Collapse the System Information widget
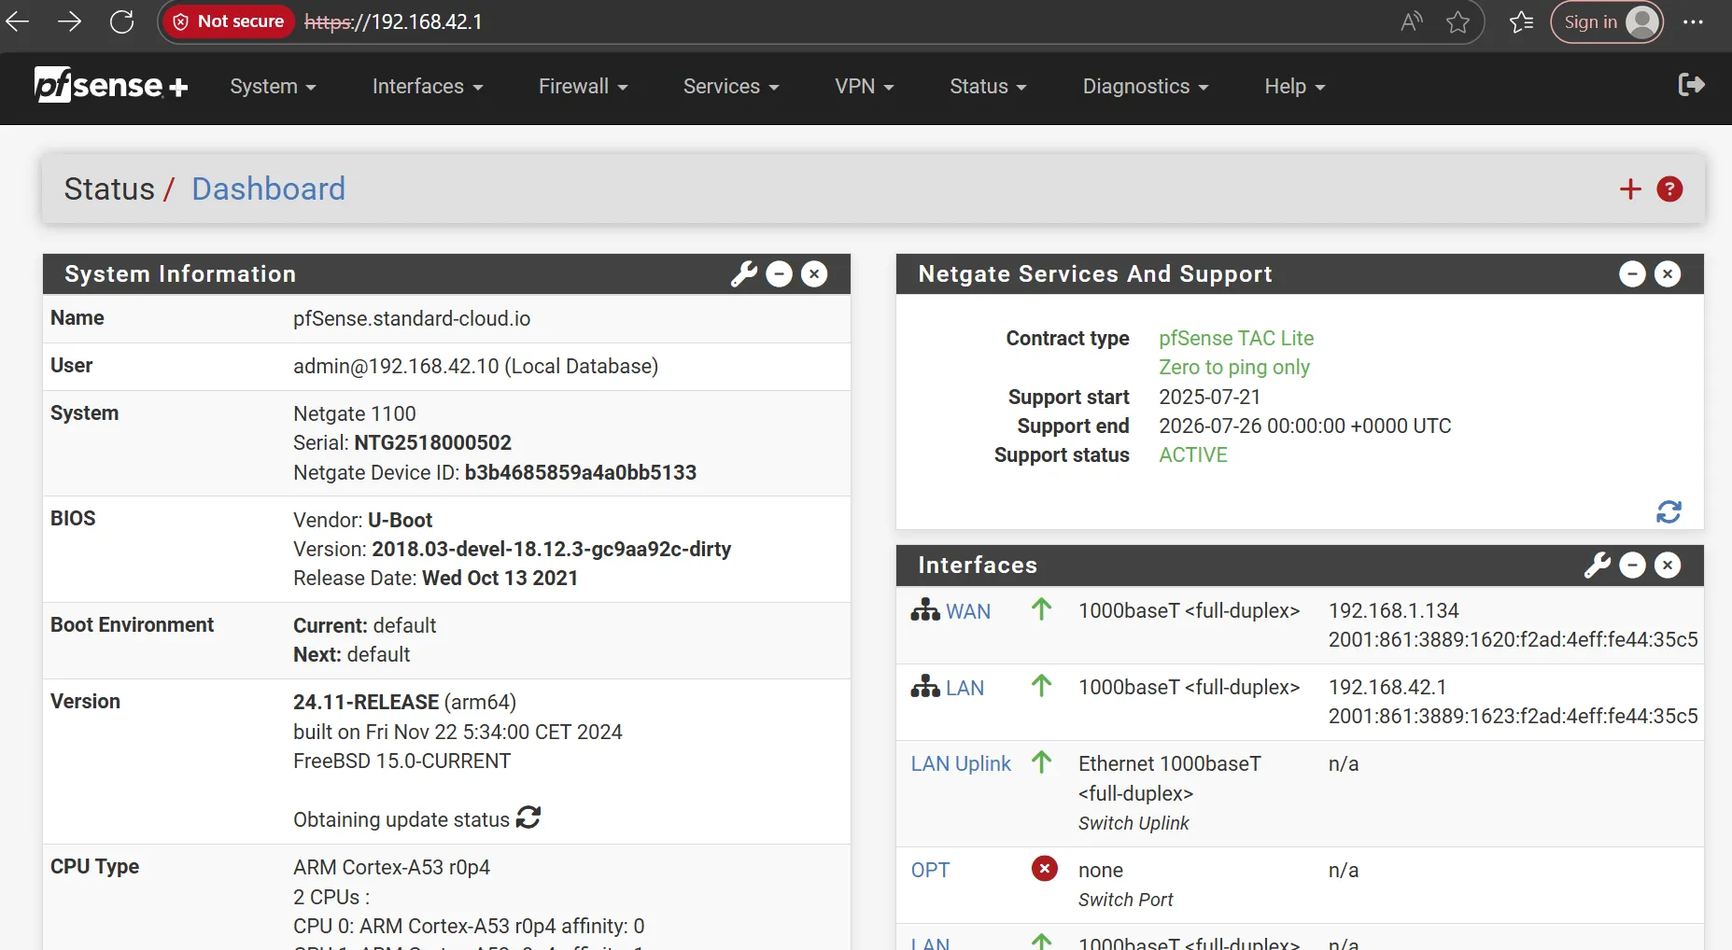1732x950 pixels. tap(779, 273)
